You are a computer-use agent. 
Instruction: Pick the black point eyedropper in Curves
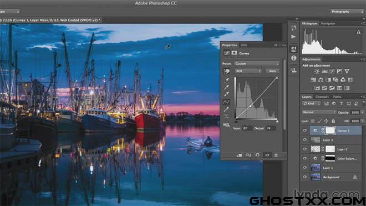pyautogui.click(x=226, y=80)
